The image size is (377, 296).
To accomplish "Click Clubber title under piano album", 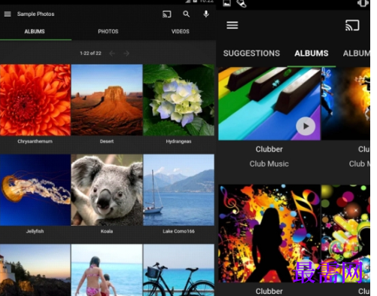I will coord(269,149).
